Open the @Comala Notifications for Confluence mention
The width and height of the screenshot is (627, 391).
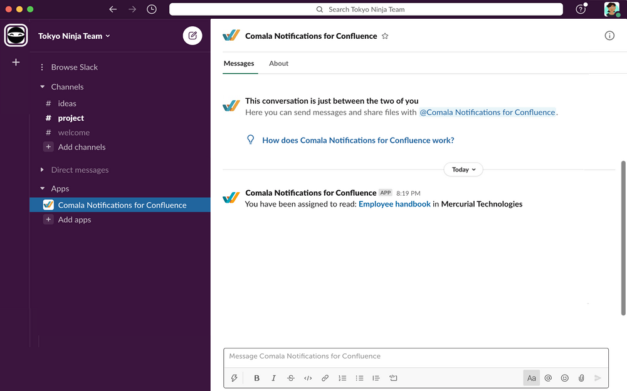(487, 112)
